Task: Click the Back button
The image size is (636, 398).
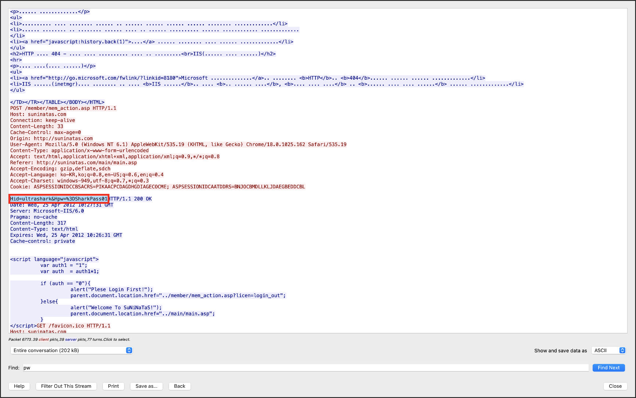Action: (180, 386)
